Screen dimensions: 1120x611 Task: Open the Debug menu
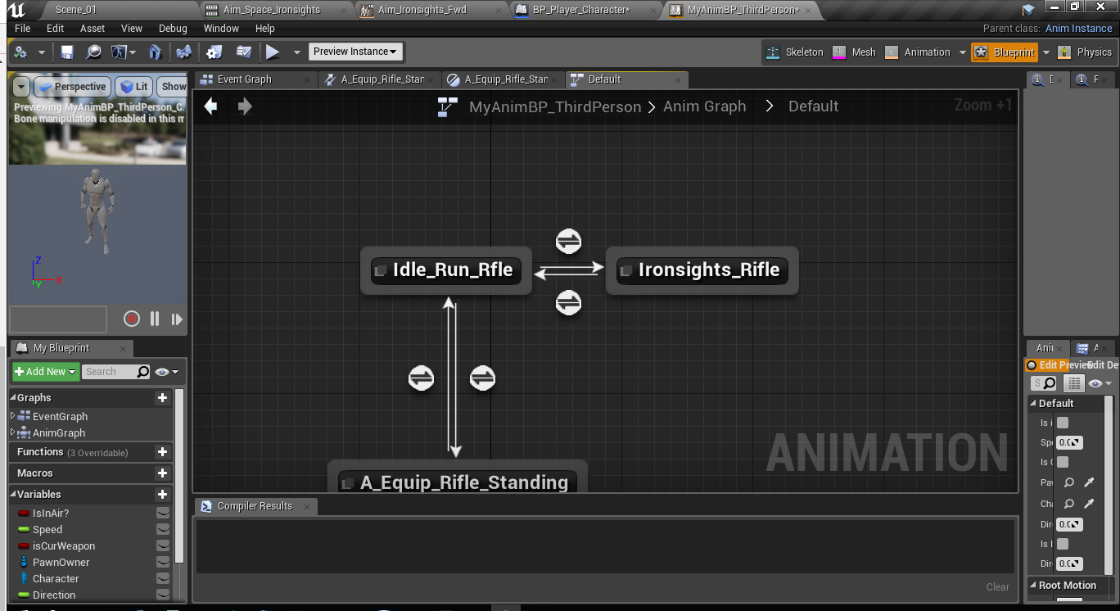[x=173, y=28]
